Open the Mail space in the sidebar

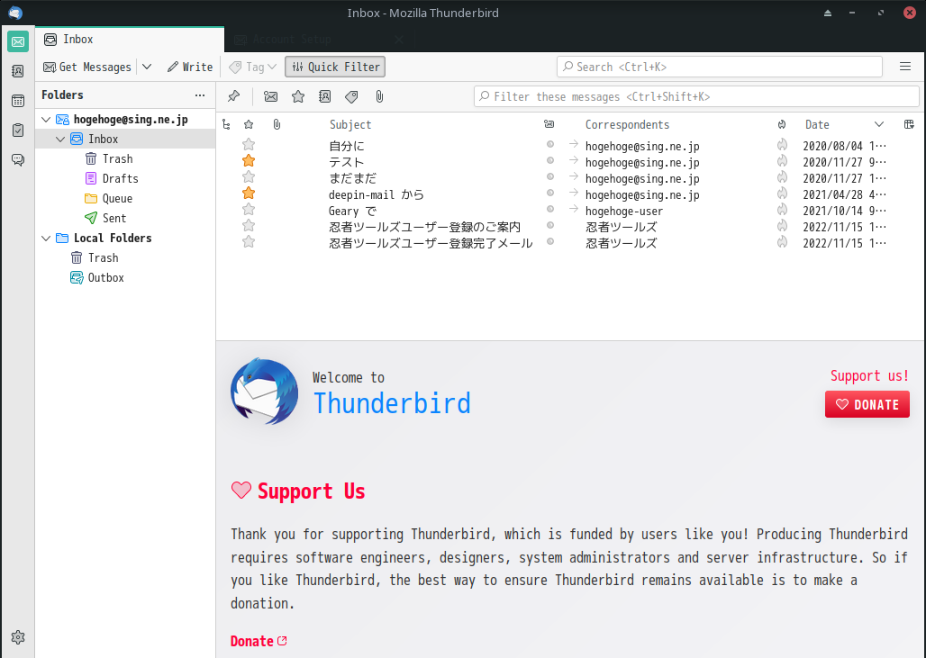(x=18, y=42)
